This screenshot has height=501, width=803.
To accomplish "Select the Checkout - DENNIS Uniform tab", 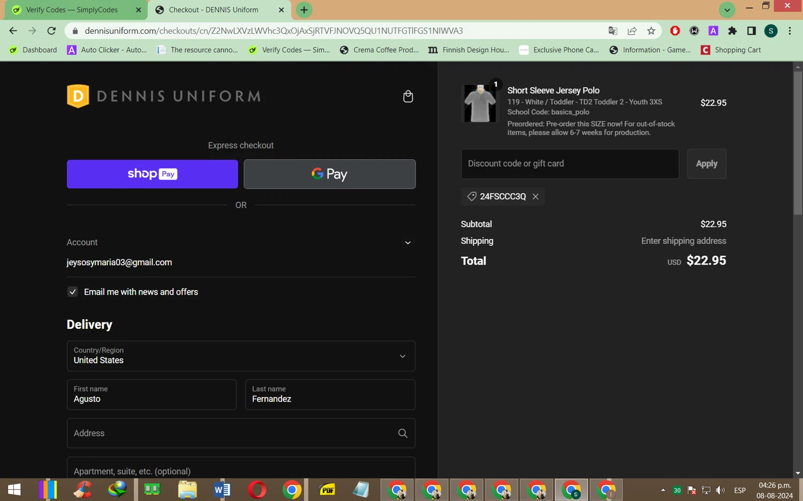I will (x=219, y=10).
